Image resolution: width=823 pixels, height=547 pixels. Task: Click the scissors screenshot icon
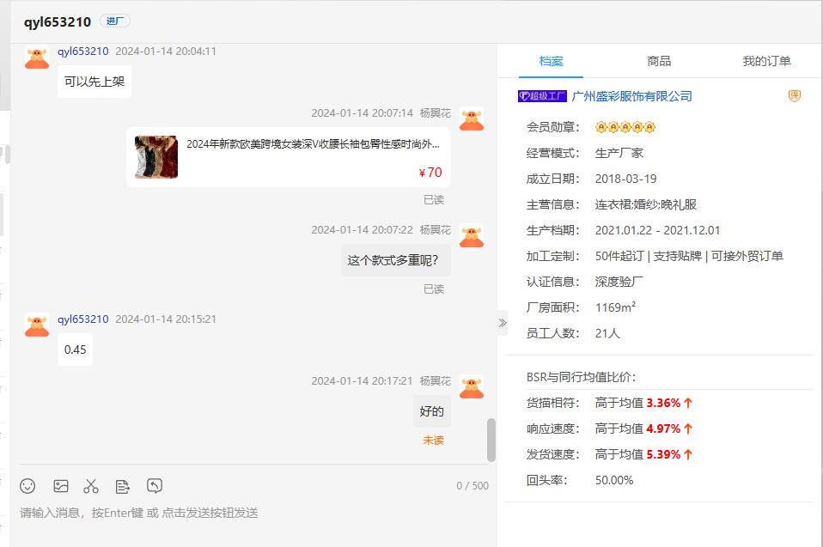click(x=91, y=486)
